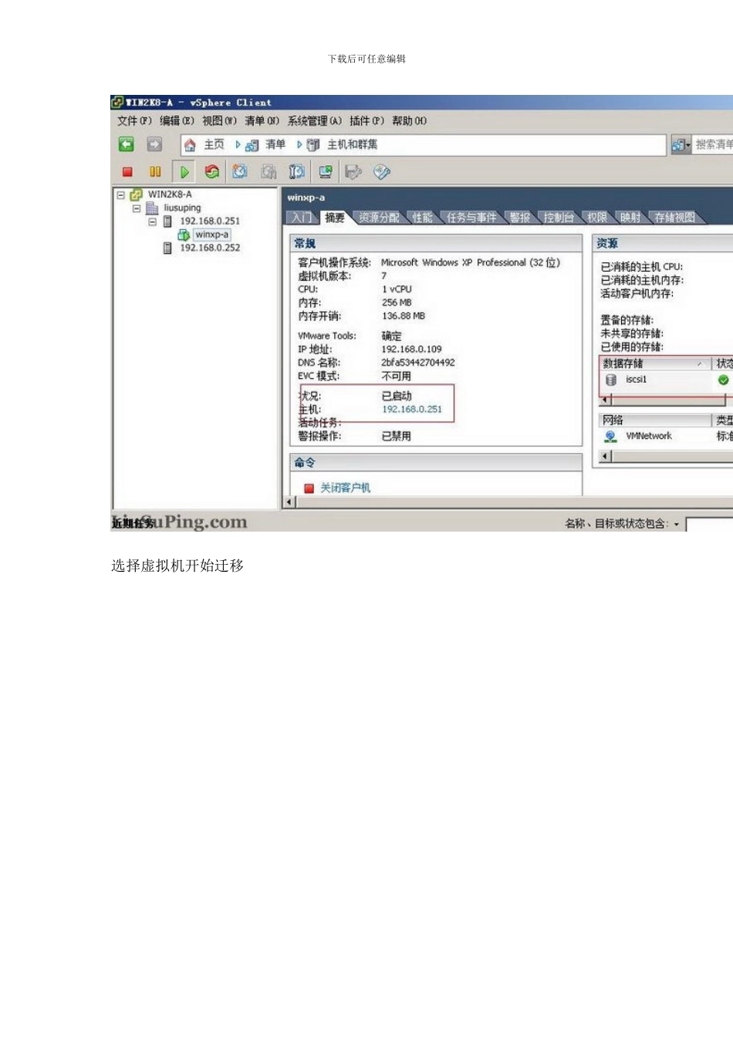This screenshot has height=1037, width=733.
Task: Sort by the 数据存储 column header
Action: coord(654,363)
